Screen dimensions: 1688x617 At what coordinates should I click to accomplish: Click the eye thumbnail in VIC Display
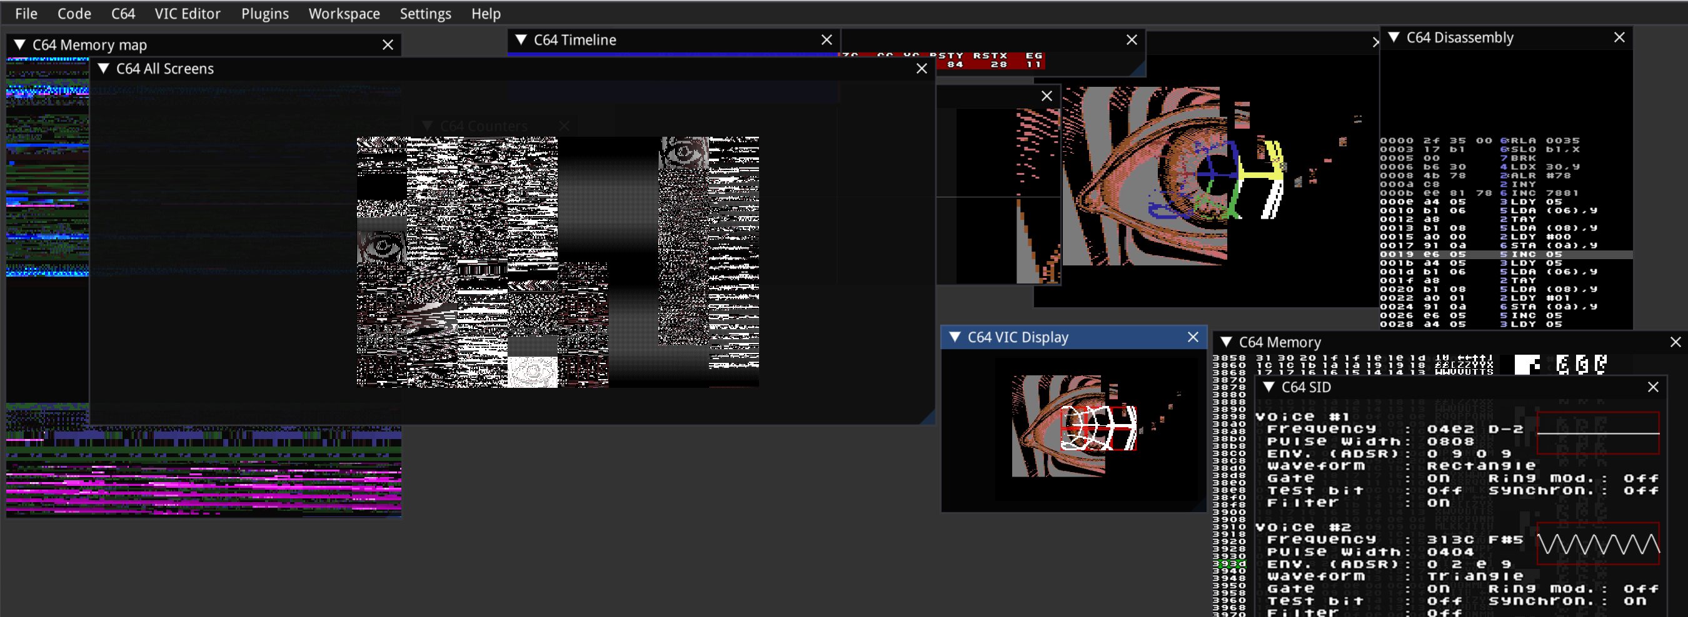1058,425
